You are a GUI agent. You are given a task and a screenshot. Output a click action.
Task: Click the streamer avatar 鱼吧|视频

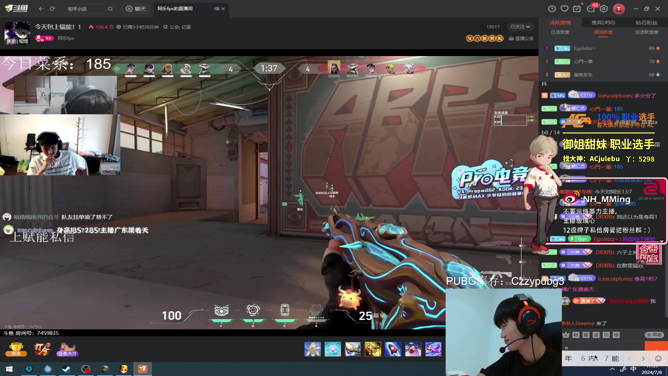click(17, 33)
